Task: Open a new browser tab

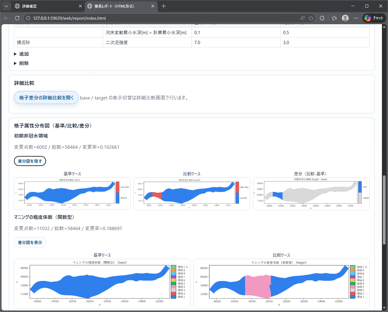Action: coord(164,6)
